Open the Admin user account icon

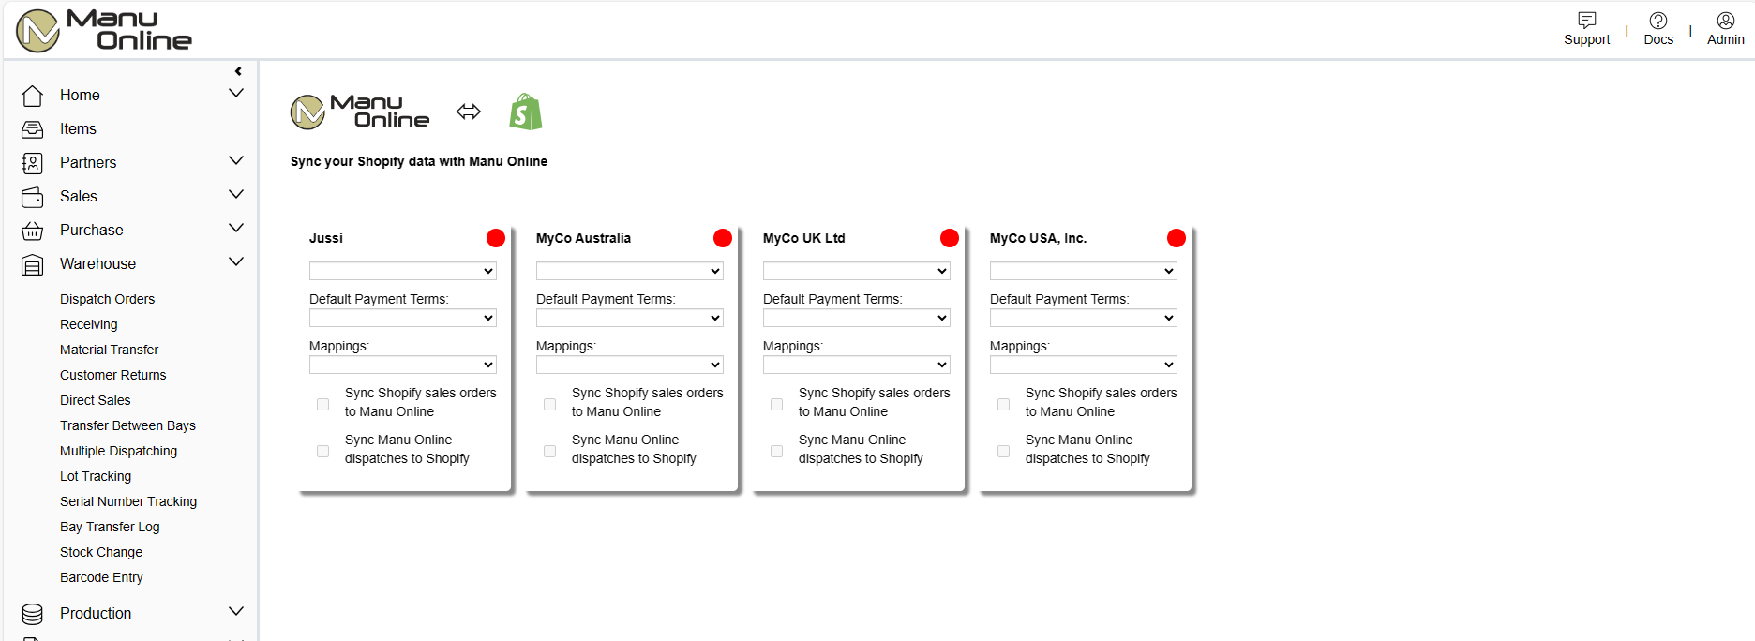pyautogui.click(x=1726, y=20)
